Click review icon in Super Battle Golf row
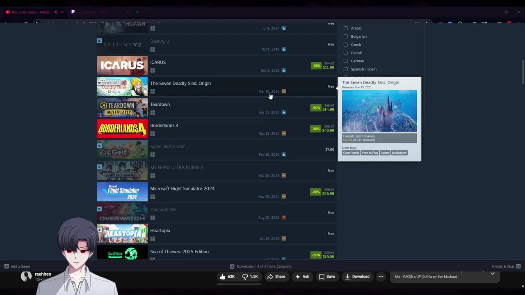The width and height of the screenshot is (525, 295). pyautogui.click(x=284, y=154)
